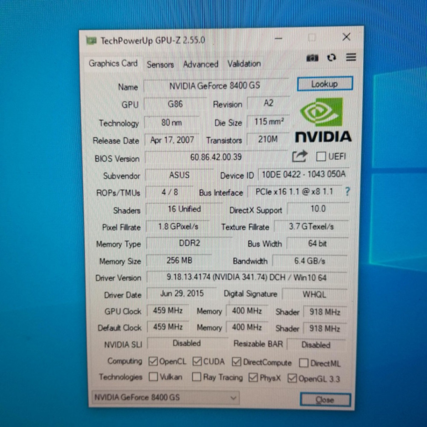Click the Die Size value 115 mm²
Viewport: 427px width, 427px height.
click(x=269, y=122)
